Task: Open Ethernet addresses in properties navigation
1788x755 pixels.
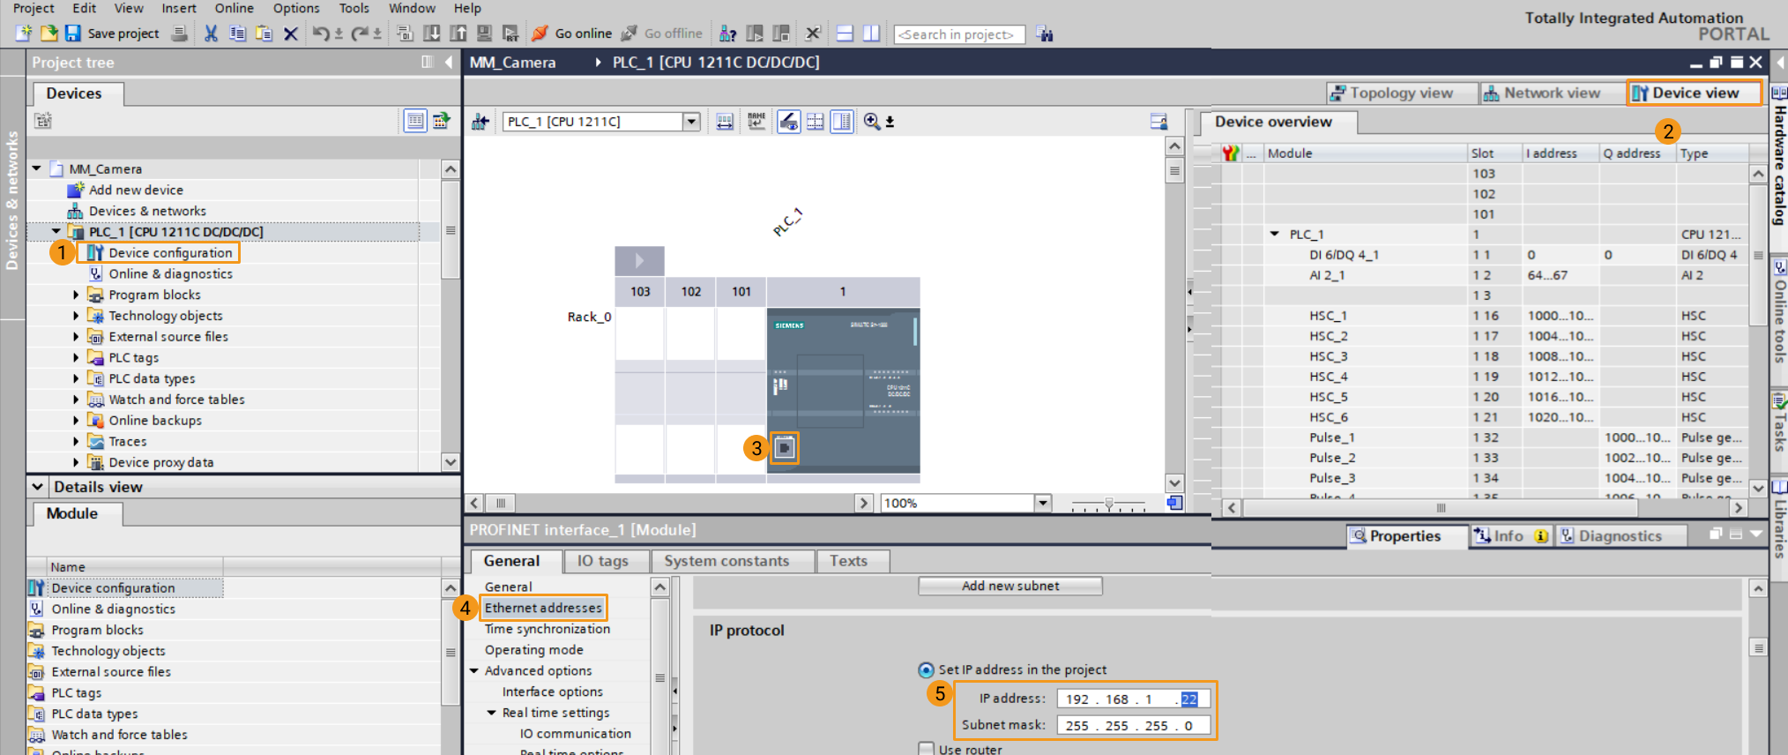Action: pos(543,608)
